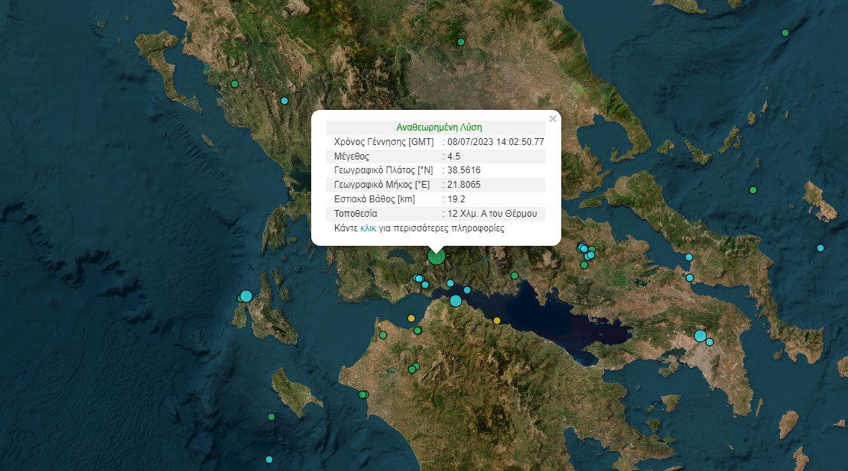
Task: Open the 'κλικ' link for more information
Action: coord(368,228)
